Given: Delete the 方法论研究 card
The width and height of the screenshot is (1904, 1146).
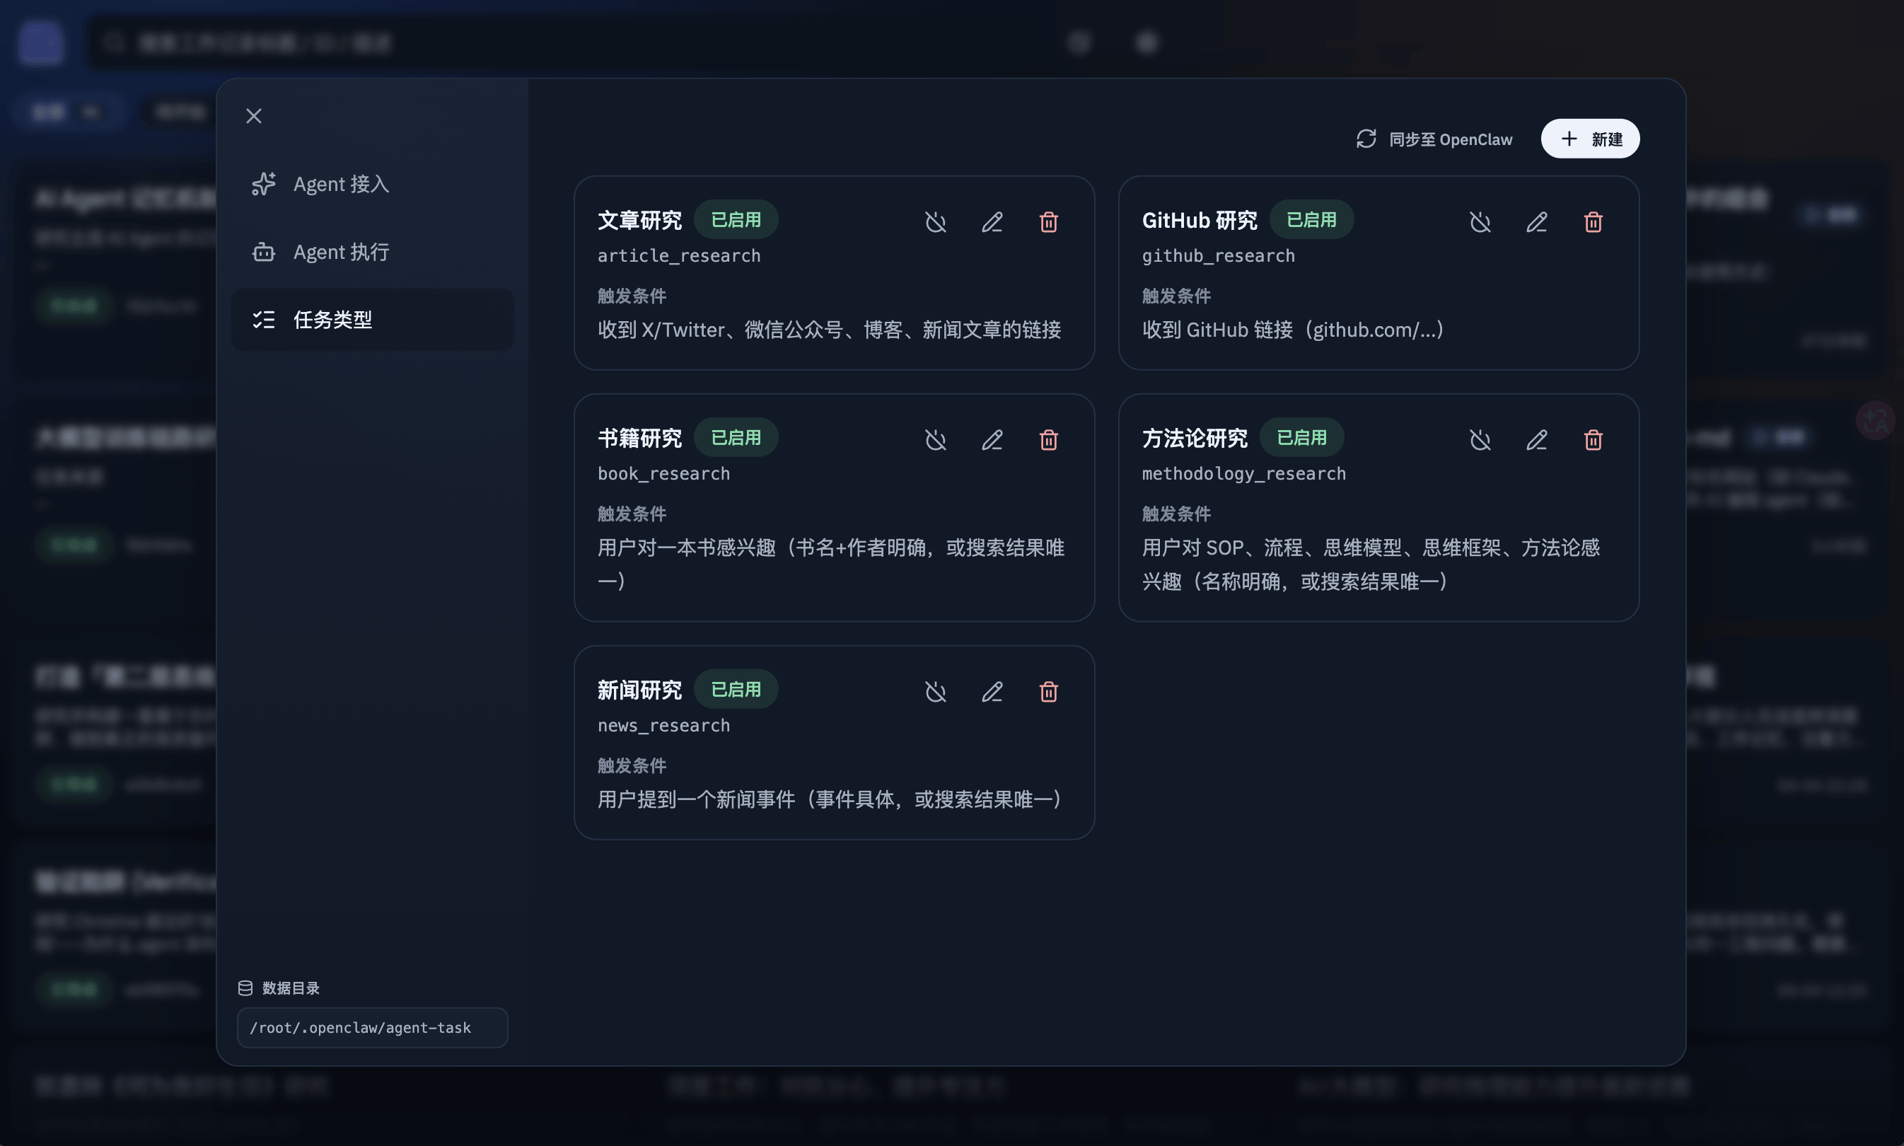Looking at the screenshot, I should [x=1593, y=440].
